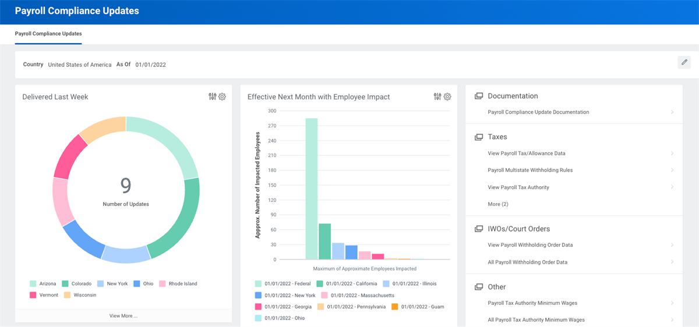This screenshot has width=699, height=327.
Task: Toggle 01/01/2022 - Ohio legend swatch
Action: (x=258, y=318)
